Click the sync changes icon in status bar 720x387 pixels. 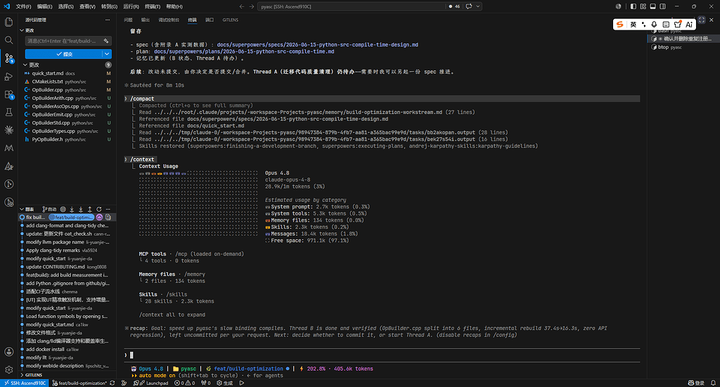[x=112, y=383]
